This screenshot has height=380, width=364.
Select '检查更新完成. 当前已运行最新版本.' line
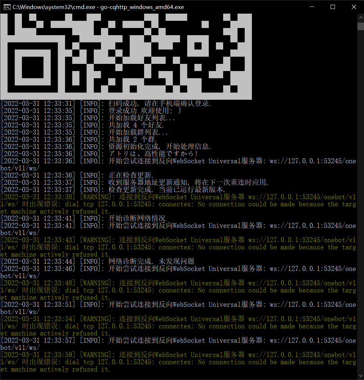tap(167, 189)
